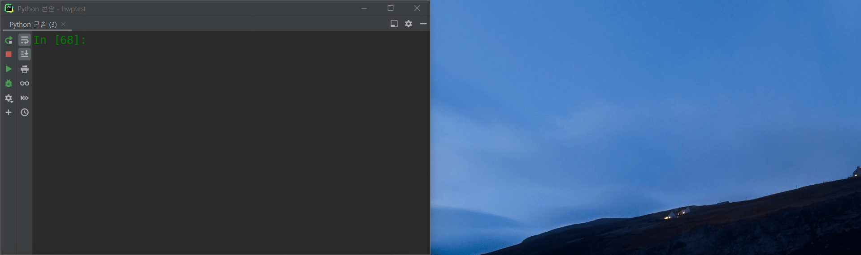Screen dimensions: 861x255
Task: Close the Python 콘솔 (3) tab
Action: coord(63,24)
